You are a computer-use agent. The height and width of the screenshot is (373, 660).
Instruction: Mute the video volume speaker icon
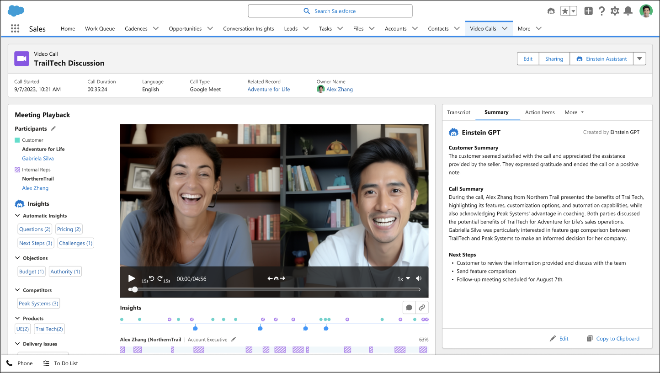tap(419, 278)
